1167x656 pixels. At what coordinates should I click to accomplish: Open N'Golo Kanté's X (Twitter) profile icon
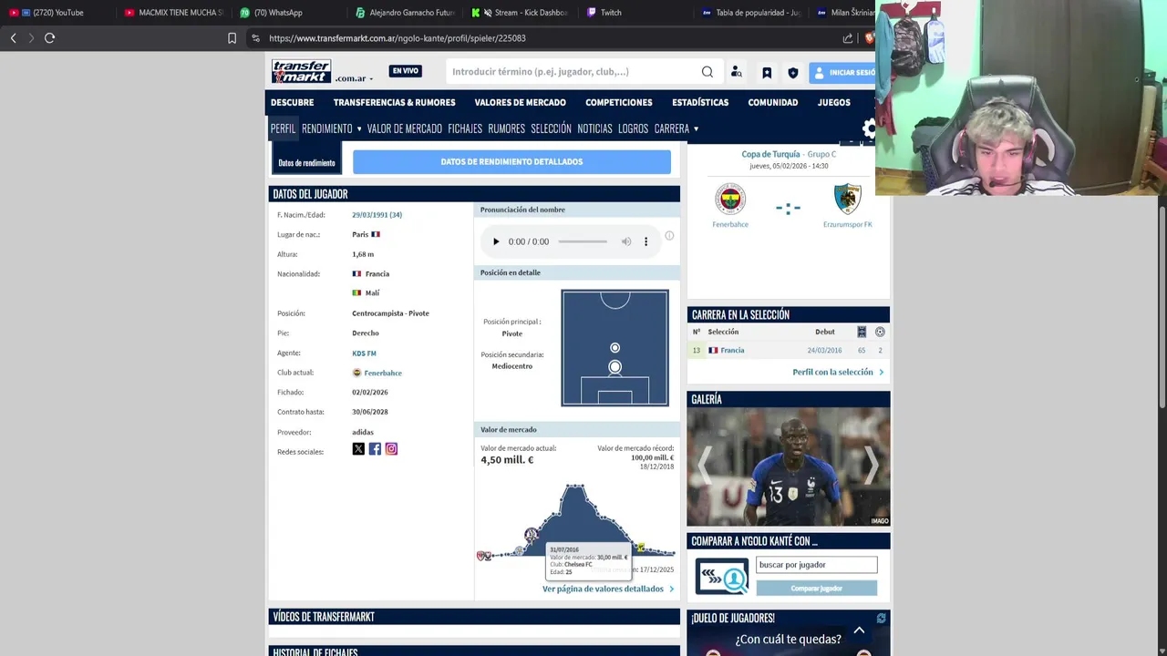(x=358, y=448)
